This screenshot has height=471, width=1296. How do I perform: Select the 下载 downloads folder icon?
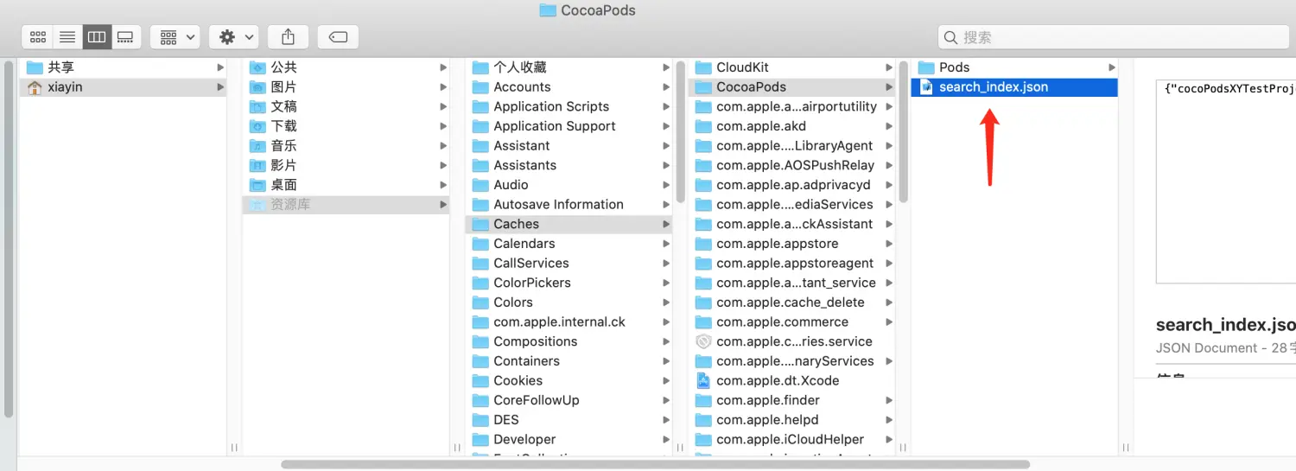point(257,126)
